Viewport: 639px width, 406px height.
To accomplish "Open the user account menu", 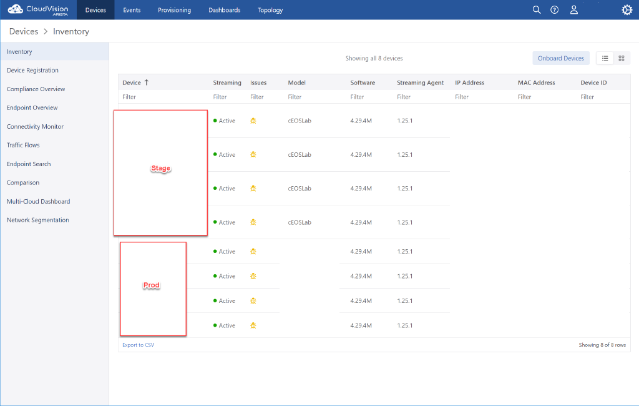I will tap(573, 9).
